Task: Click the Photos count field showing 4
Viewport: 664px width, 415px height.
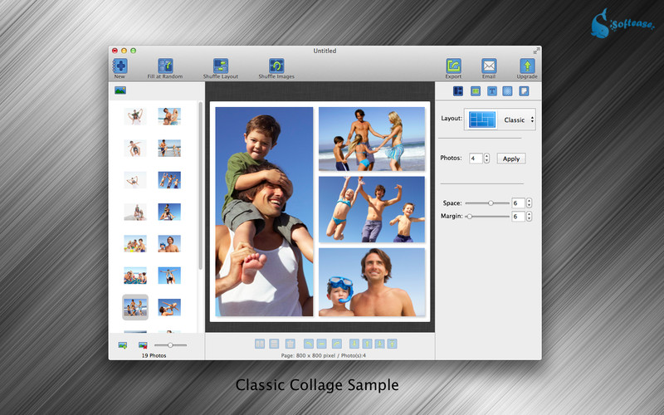Action: click(x=476, y=159)
